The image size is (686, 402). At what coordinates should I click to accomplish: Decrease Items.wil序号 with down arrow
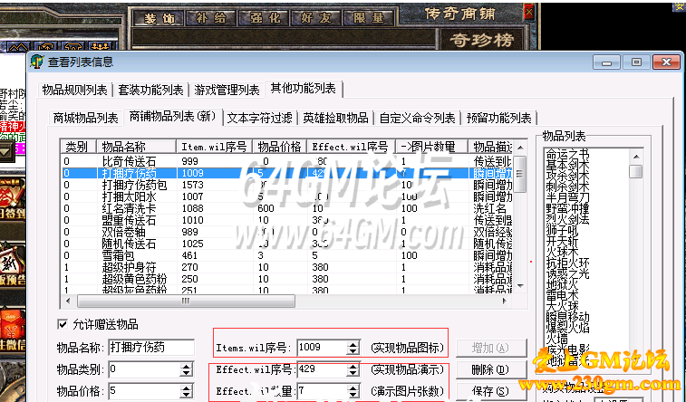click(353, 351)
